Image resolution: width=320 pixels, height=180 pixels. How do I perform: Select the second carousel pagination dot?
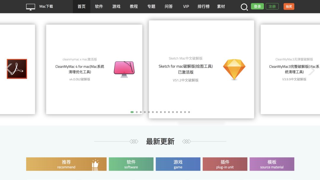[137, 112]
